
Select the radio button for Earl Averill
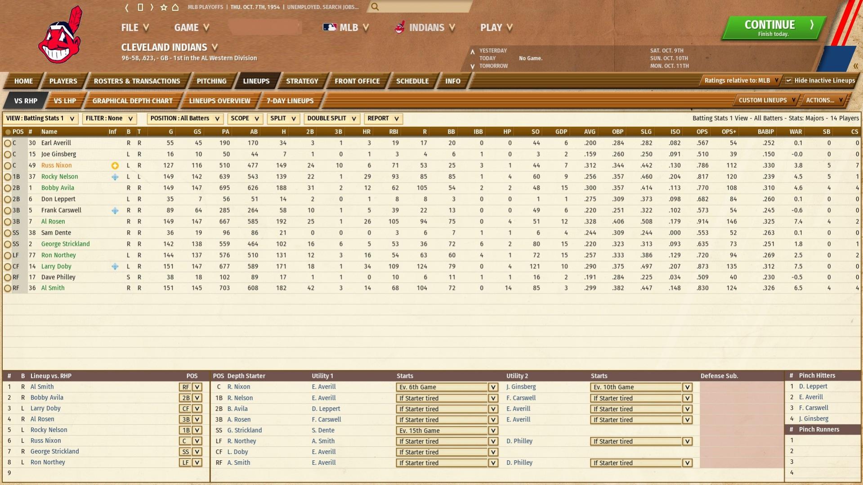7,143
